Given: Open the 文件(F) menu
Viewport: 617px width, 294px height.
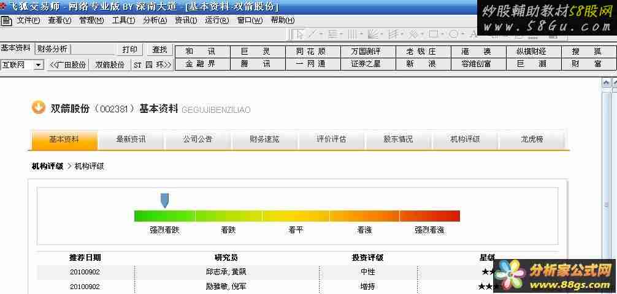Looking at the screenshot, I should coord(28,20).
